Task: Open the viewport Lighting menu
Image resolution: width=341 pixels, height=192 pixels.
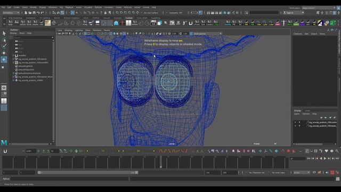Action: 79,30
